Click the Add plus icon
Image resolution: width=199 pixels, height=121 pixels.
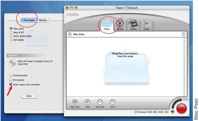tap(87, 102)
